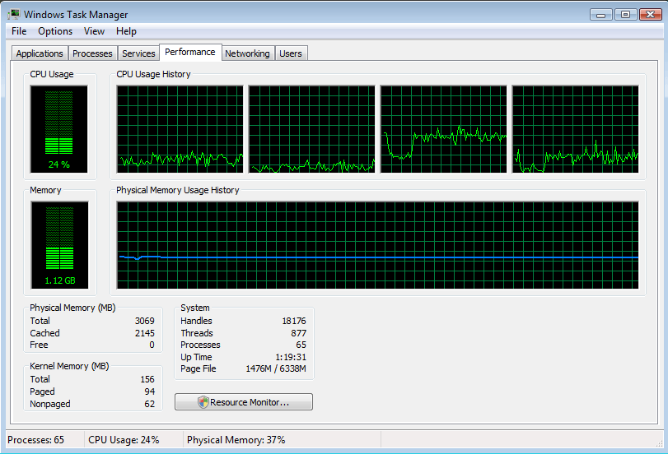Click the Task Manager title bar icon
This screenshot has width=668, height=454.
point(14,14)
